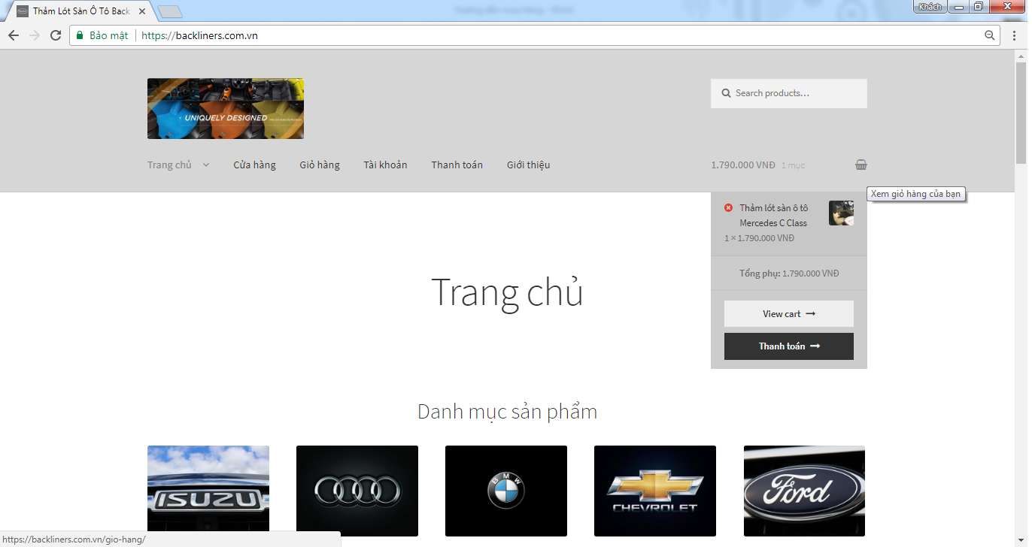Open the Thanh toán menu item

457,165
